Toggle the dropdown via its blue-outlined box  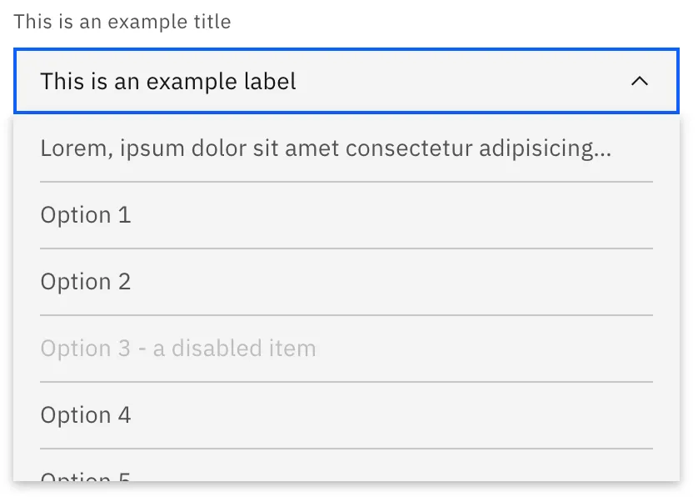(x=346, y=81)
